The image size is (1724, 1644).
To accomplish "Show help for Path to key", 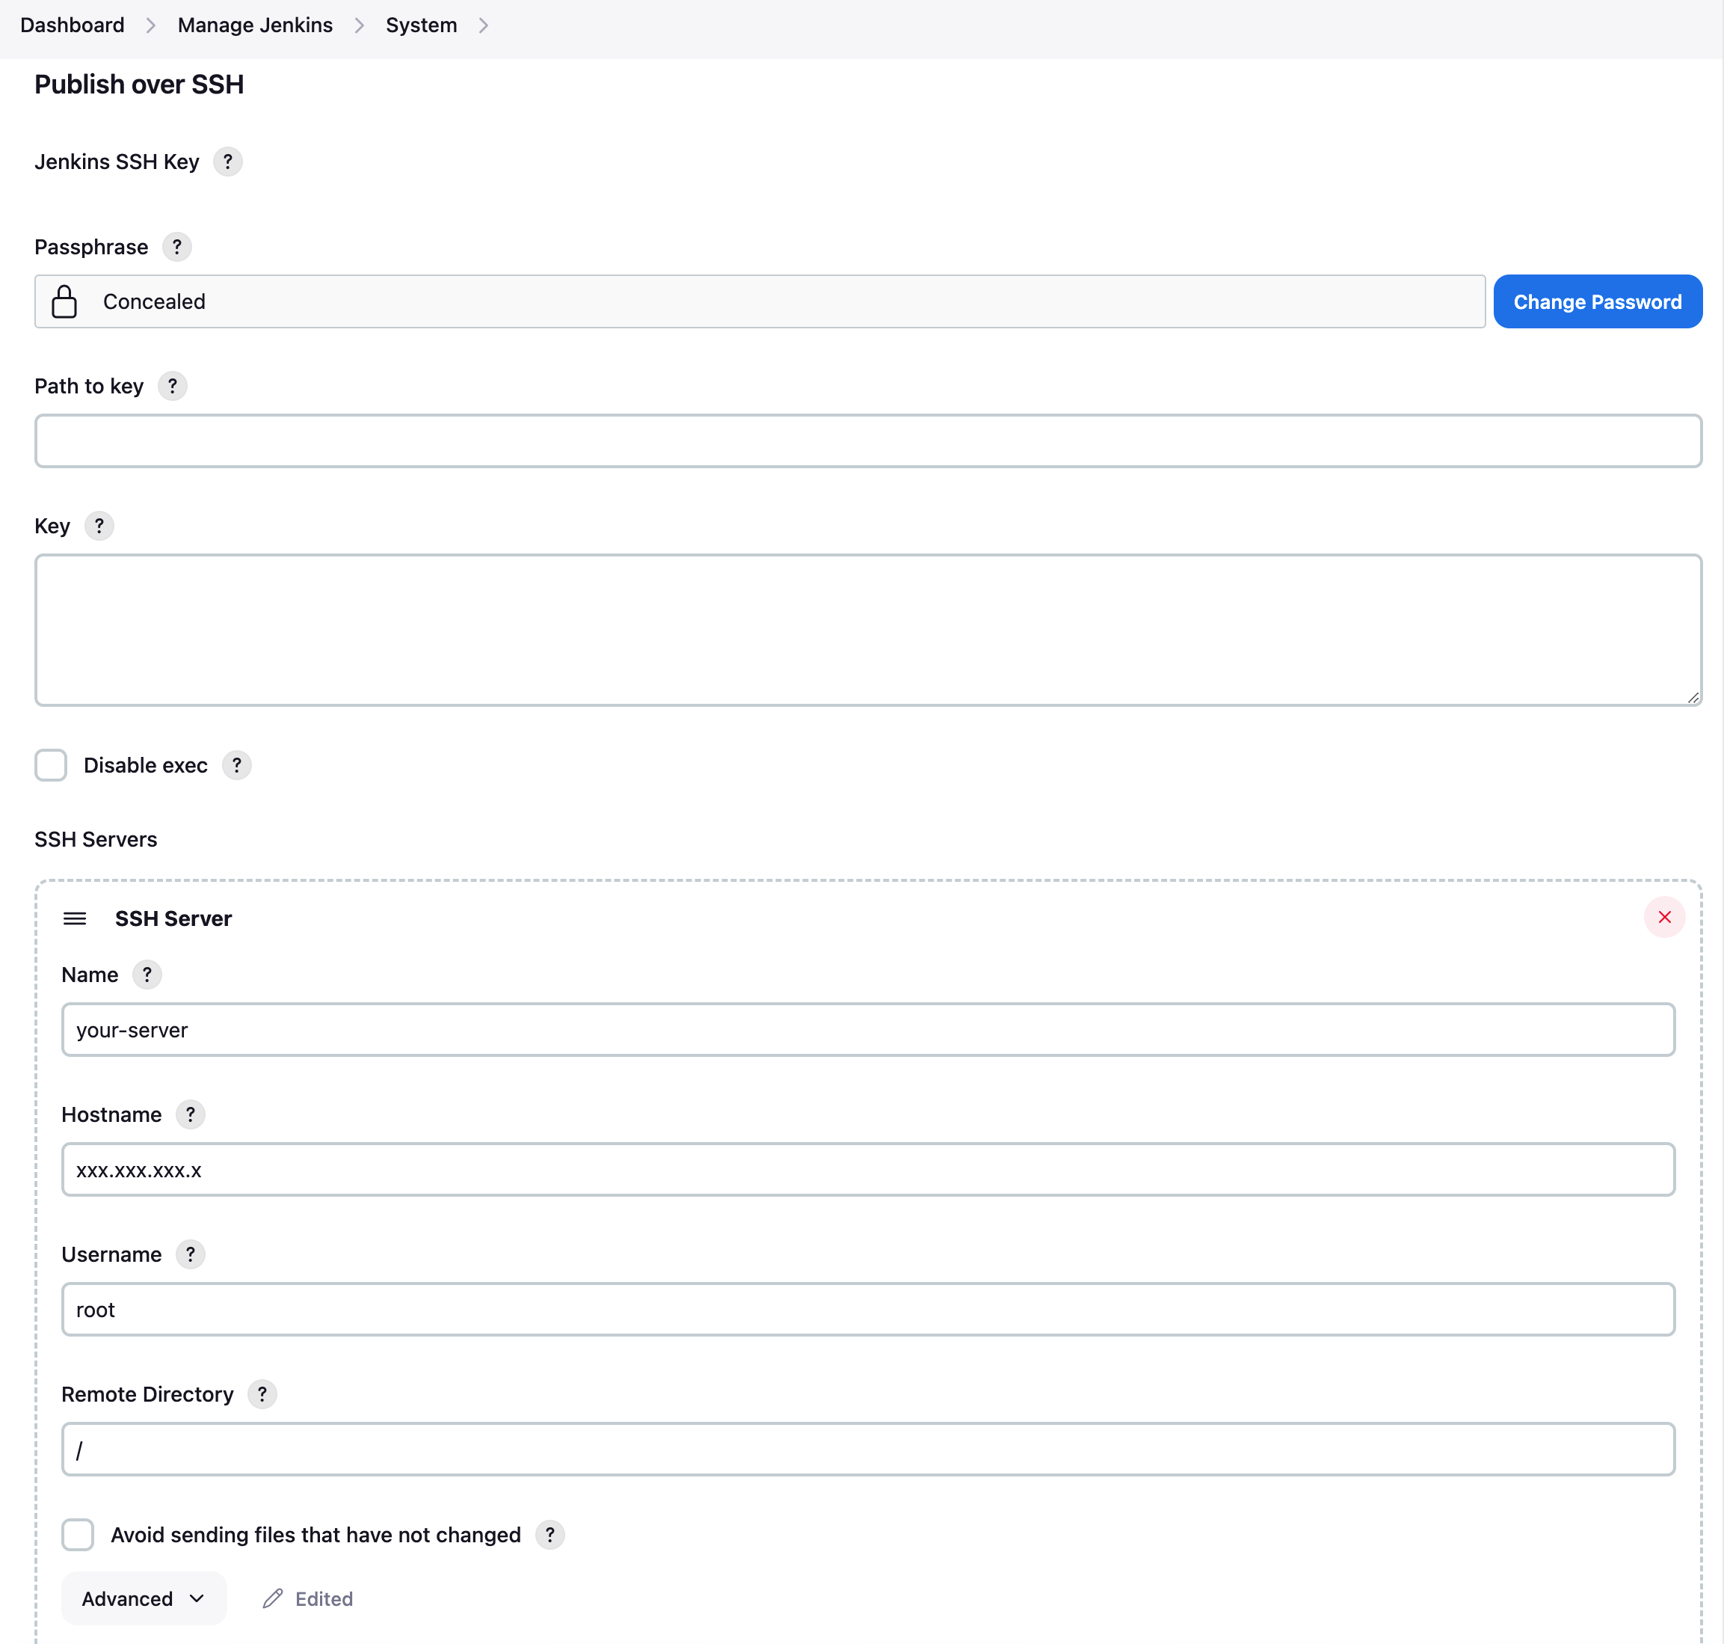I will pos(173,387).
